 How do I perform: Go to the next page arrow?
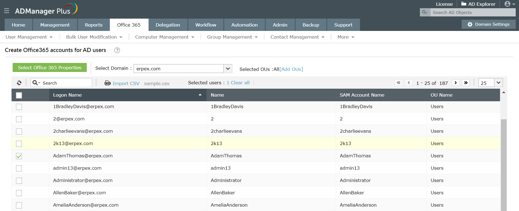click(x=456, y=83)
